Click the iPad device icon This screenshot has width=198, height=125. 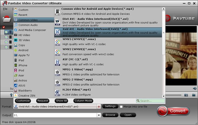pos(16,60)
